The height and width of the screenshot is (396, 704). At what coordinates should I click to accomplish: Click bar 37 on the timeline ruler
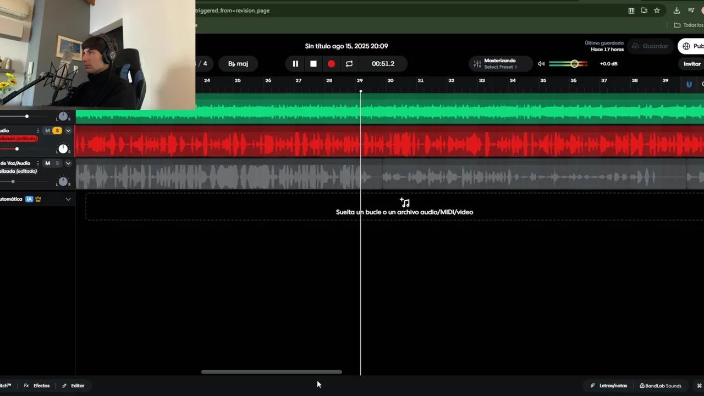click(x=604, y=81)
